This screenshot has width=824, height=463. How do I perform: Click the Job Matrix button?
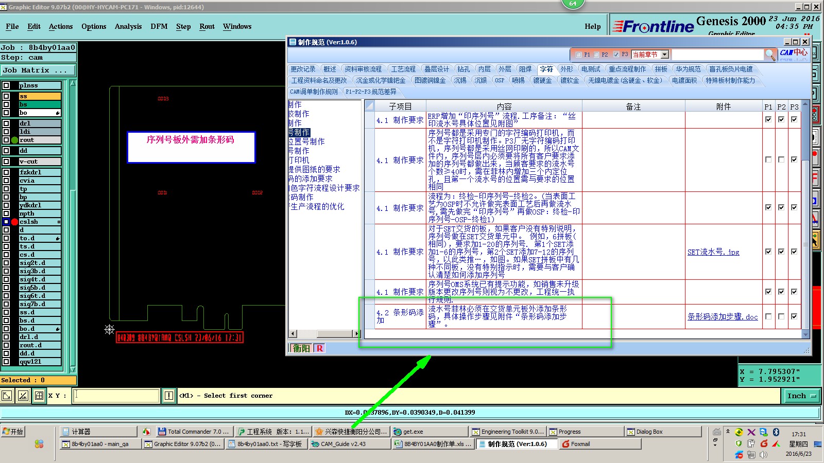tap(38, 70)
